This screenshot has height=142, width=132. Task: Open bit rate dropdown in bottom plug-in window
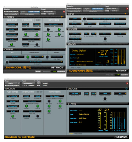pyautogui.click(x=13, y=101)
